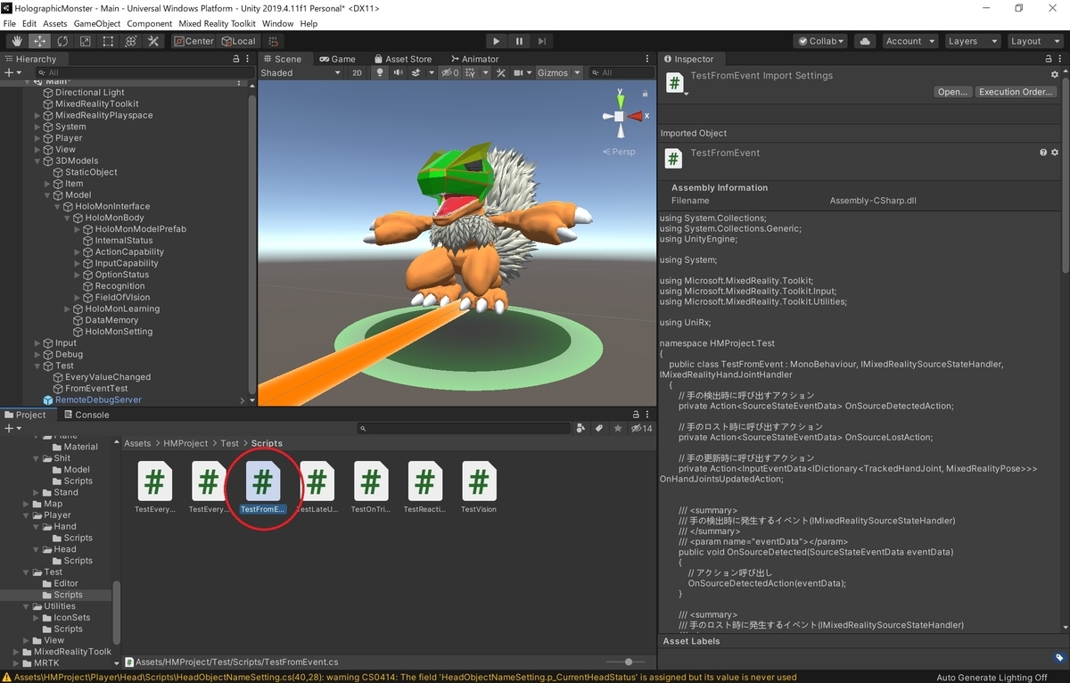The height and width of the screenshot is (683, 1070).
Task: Toggle Pivot/Center handle position
Action: pos(193,41)
